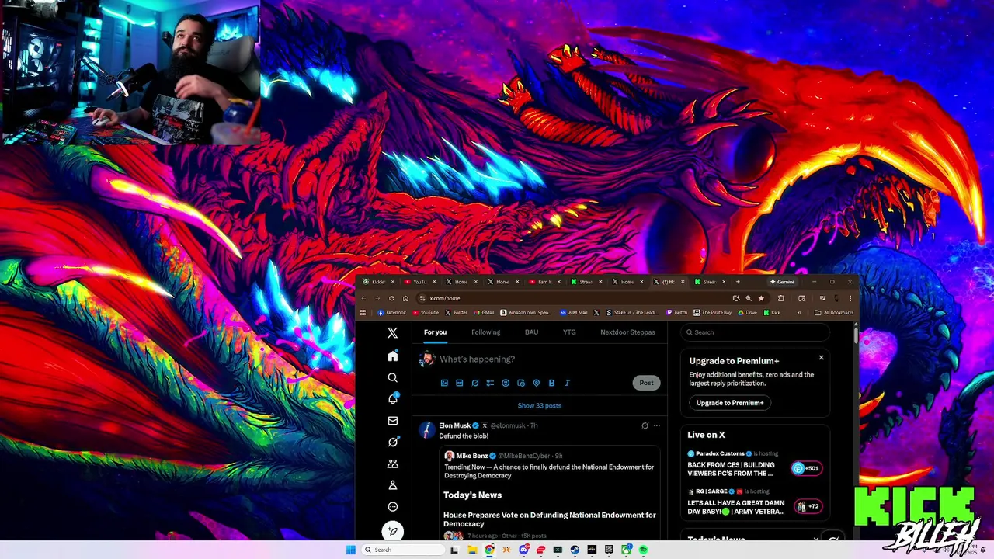Expand hidden bookmarks chevron
Viewport: 994px width, 559px height.
(x=799, y=312)
